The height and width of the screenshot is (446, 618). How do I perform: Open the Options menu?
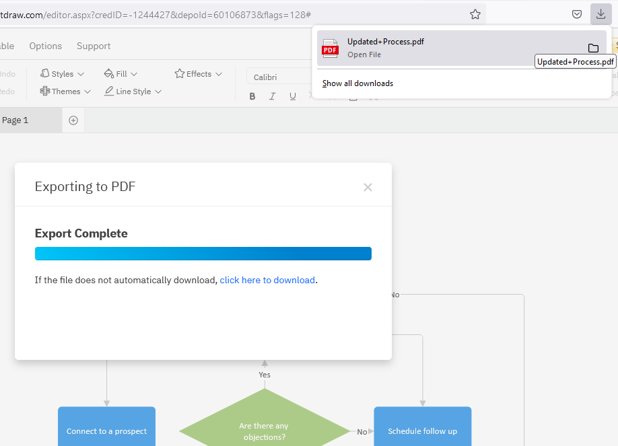point(46,46)
